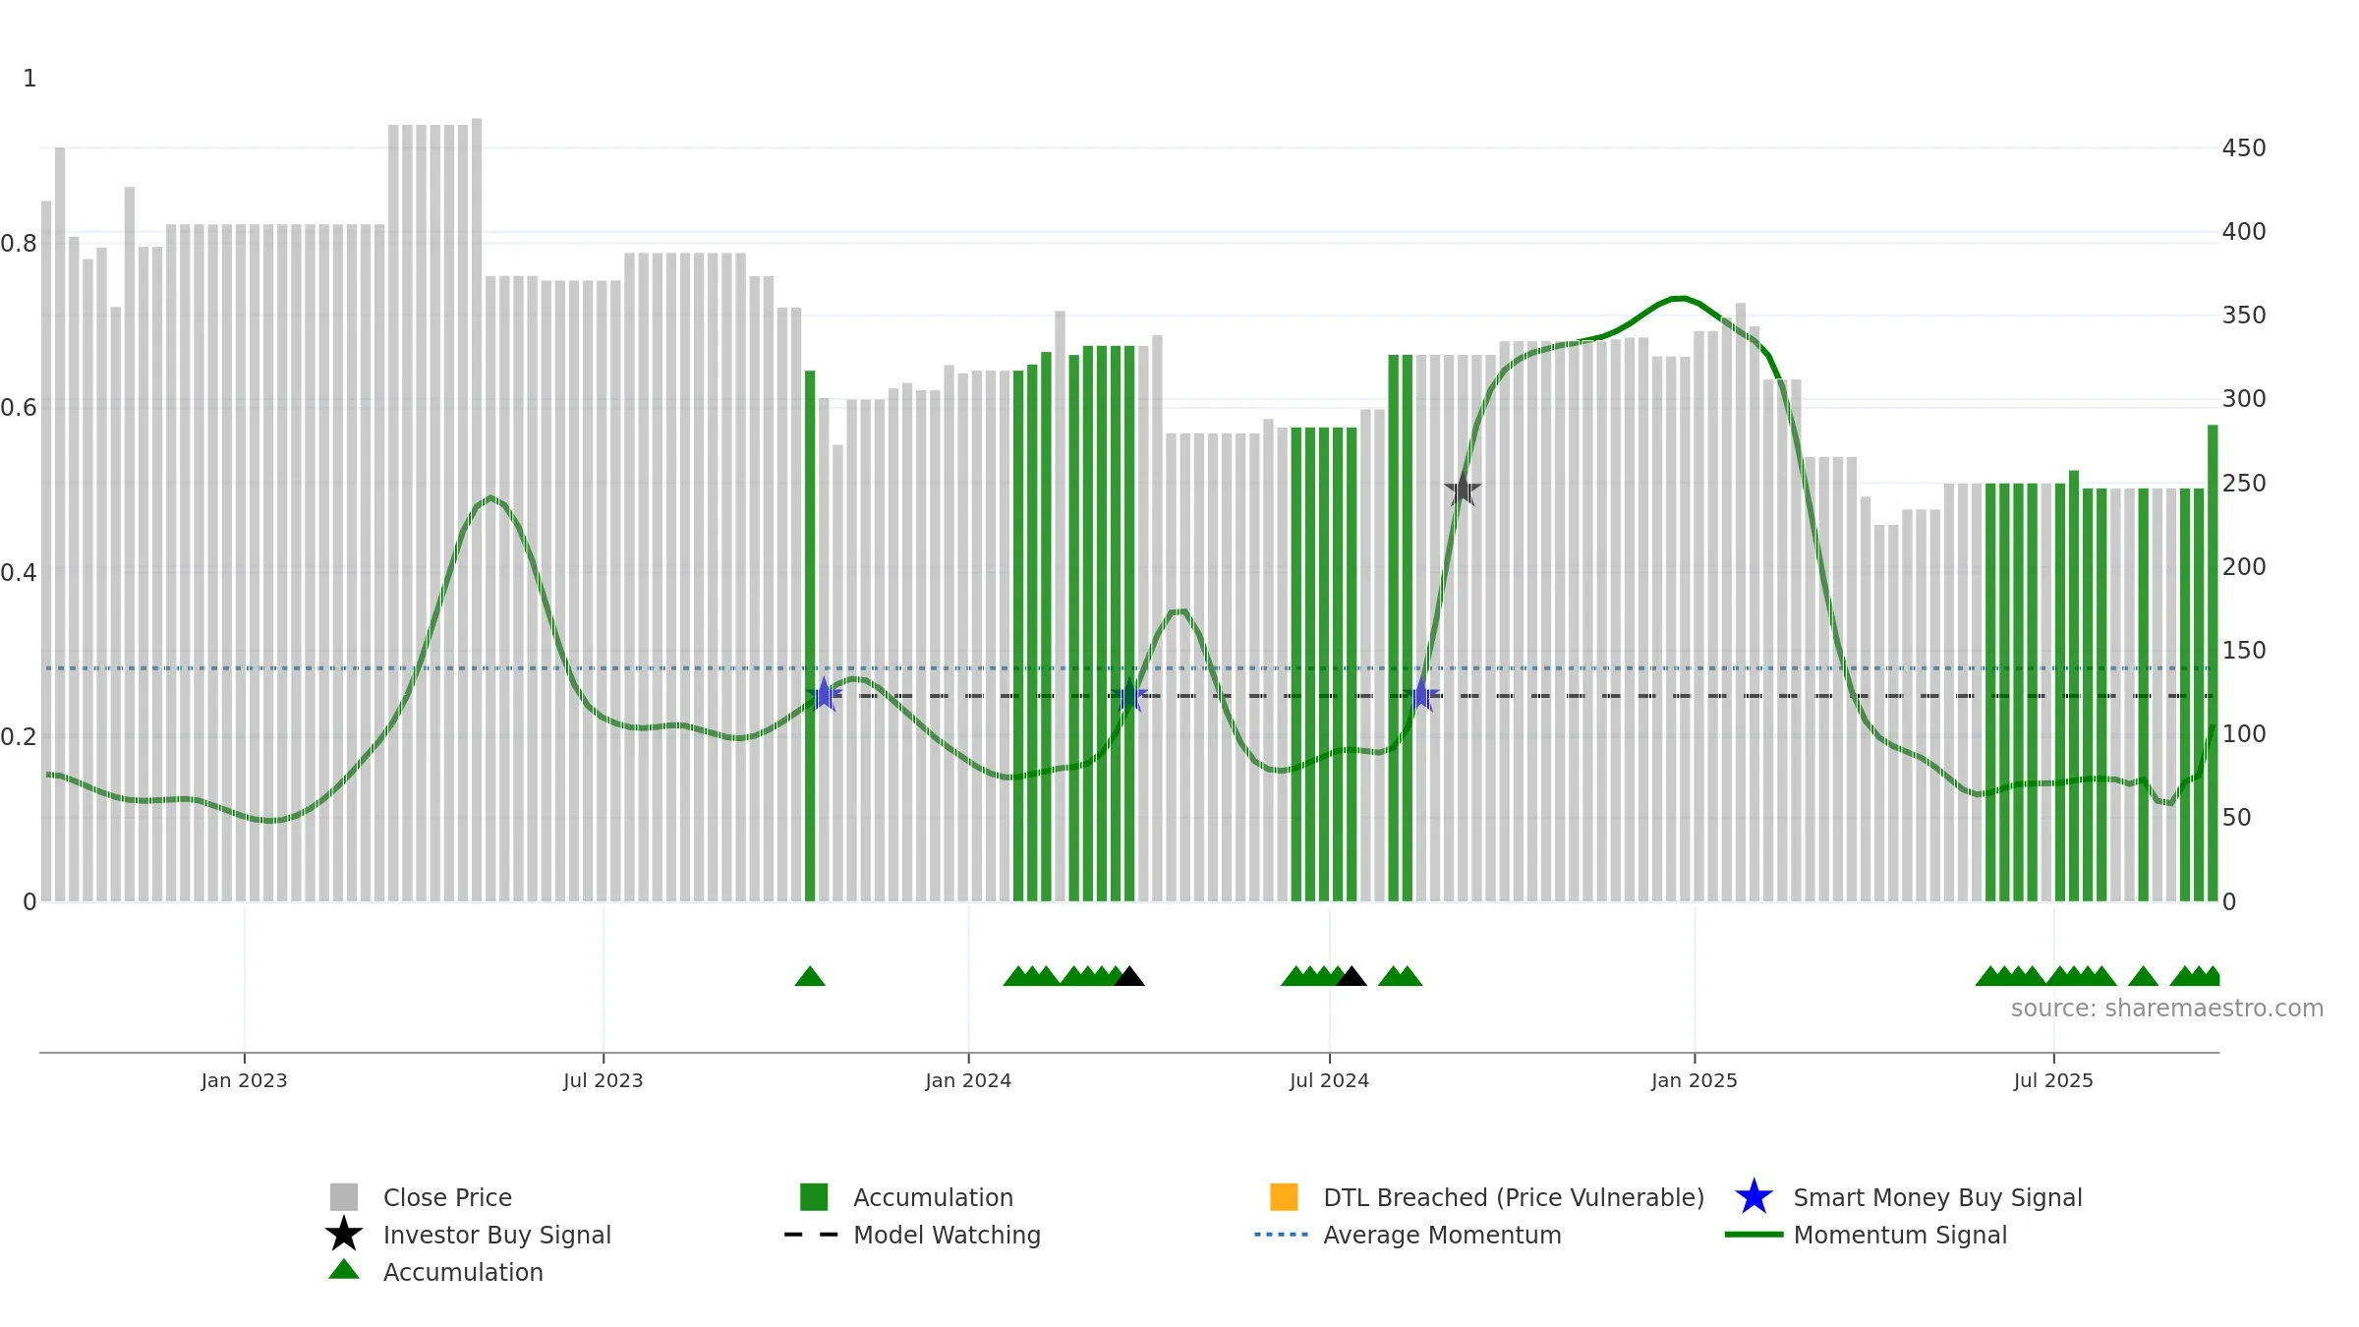Click the tallest gray close price bar
This screenshot has width=2359, height=1327.
477,509
